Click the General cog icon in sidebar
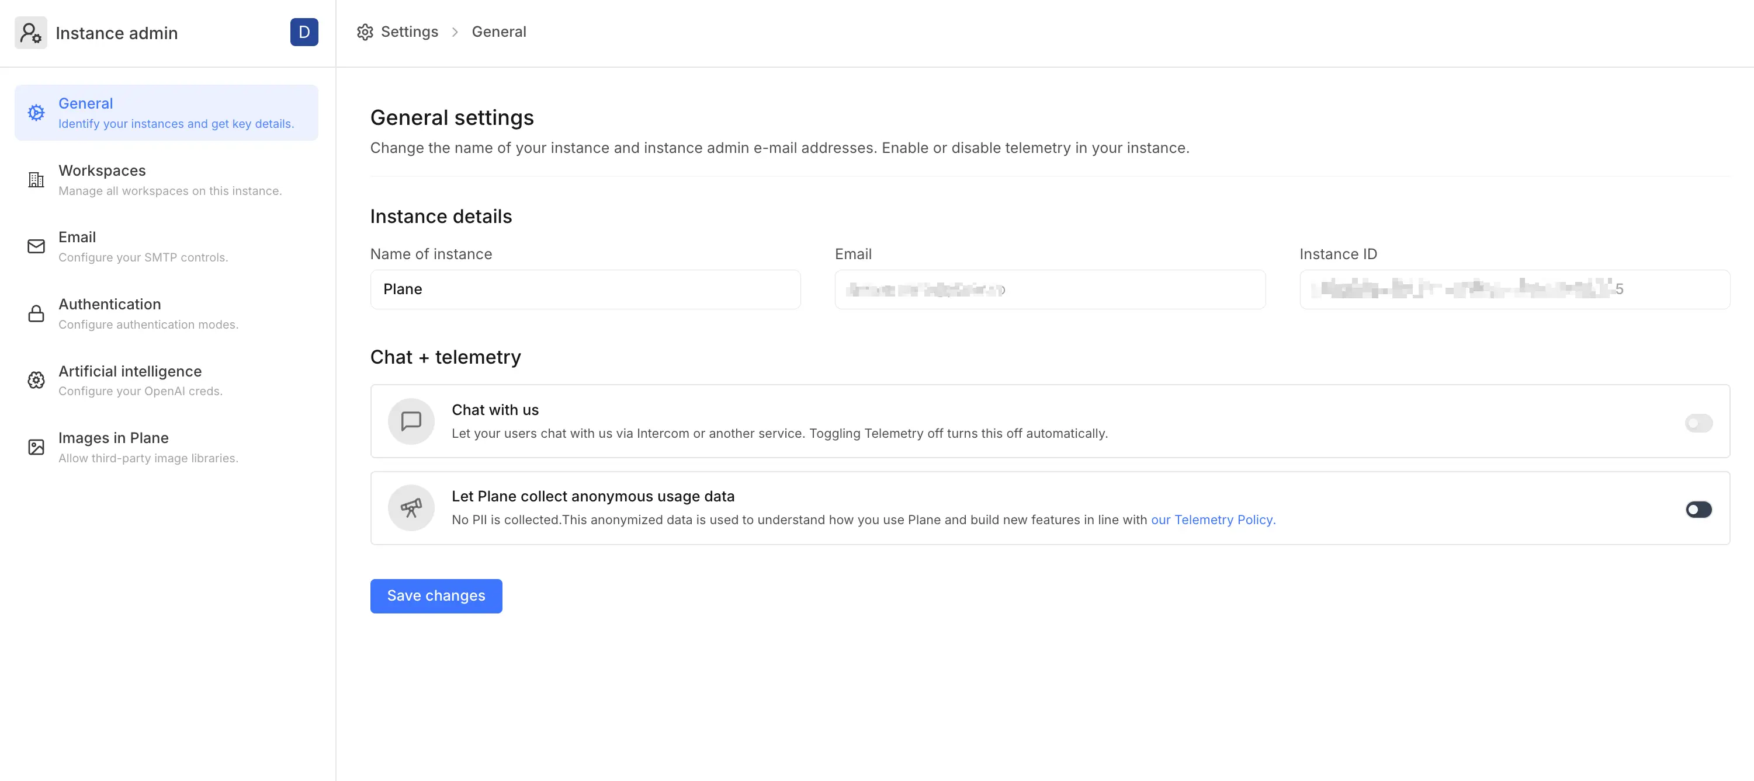This screenshot has height=781, width=1754. [36, 113]
